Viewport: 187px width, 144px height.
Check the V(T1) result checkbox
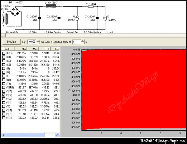pyautogui.click(x=4, y=118)
